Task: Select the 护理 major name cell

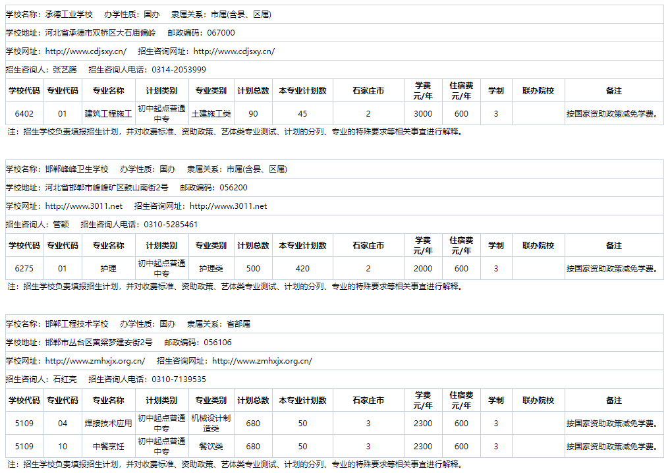Action: [x=108, y=268]
